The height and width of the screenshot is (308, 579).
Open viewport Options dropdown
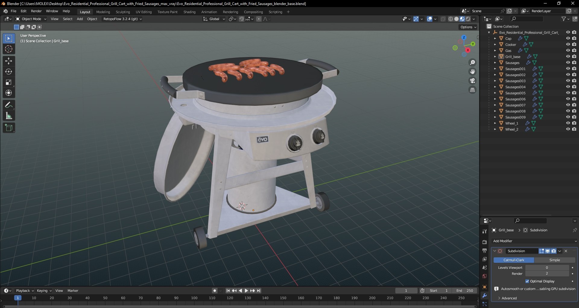tap(468, 27)
